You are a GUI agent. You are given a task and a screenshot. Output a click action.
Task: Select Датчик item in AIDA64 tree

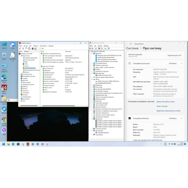(x=27, y=72)
